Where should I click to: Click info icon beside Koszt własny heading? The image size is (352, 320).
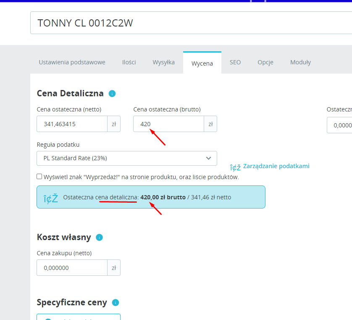click(x=99, y=237)
